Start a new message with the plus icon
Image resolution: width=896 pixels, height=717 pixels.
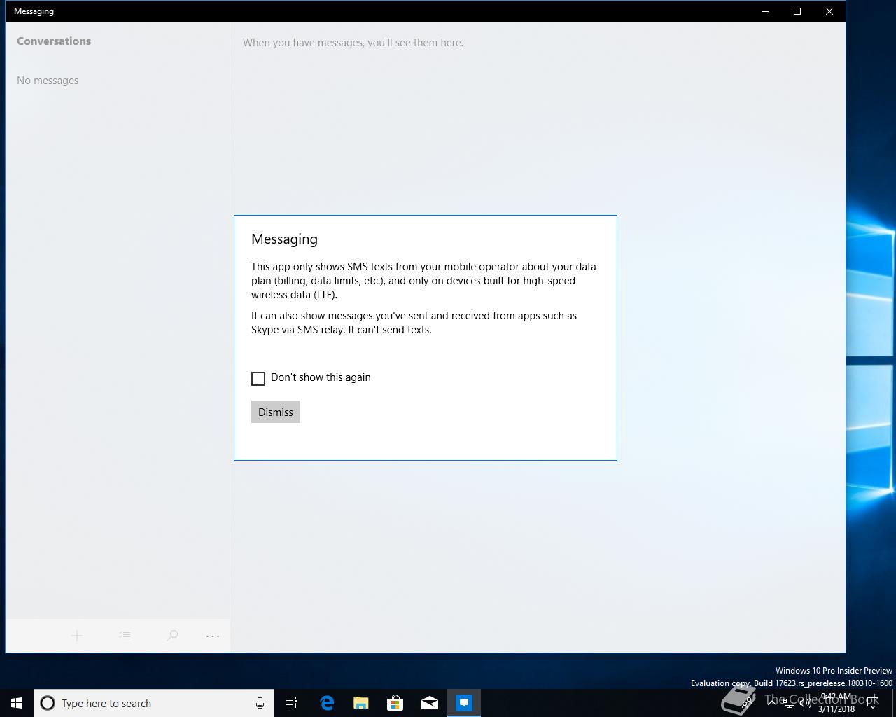(x=77, y=636)
